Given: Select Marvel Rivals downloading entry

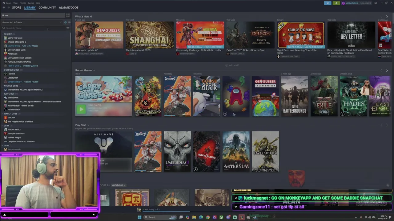Looking at the screenshot, I should point(22,46).
